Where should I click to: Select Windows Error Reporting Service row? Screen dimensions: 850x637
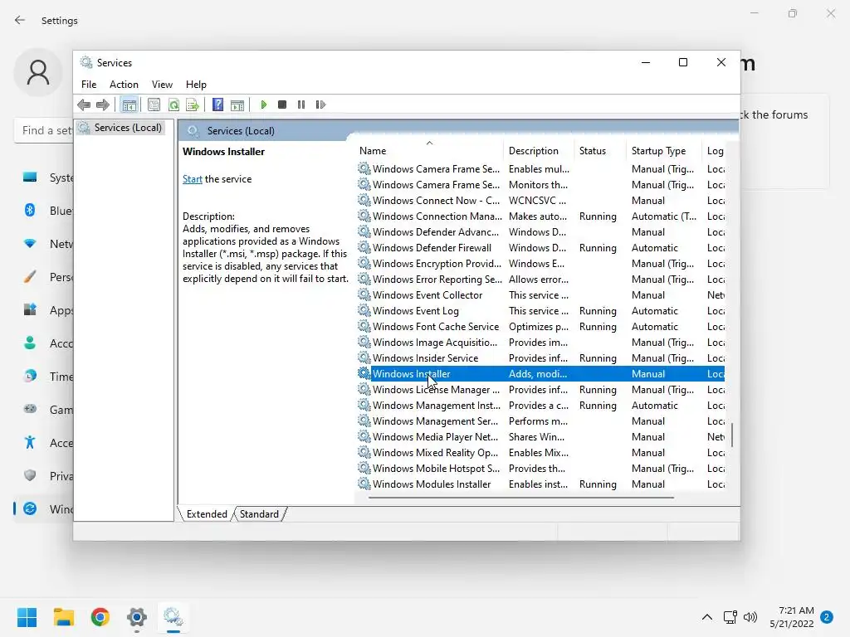[540, 280]
